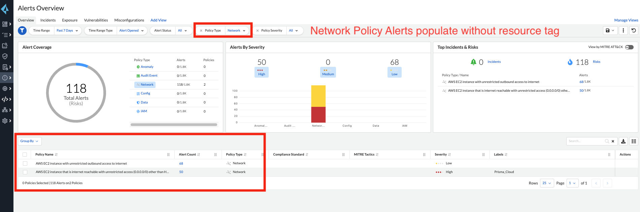Click the reset view undo icon

634,30
